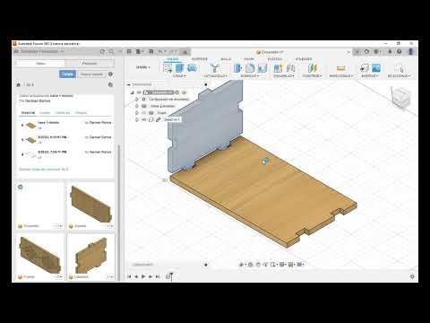The height and width of the screenshot is (323, 430).
Task: Select the Extrude tool in toolbar
Action: 179,68
